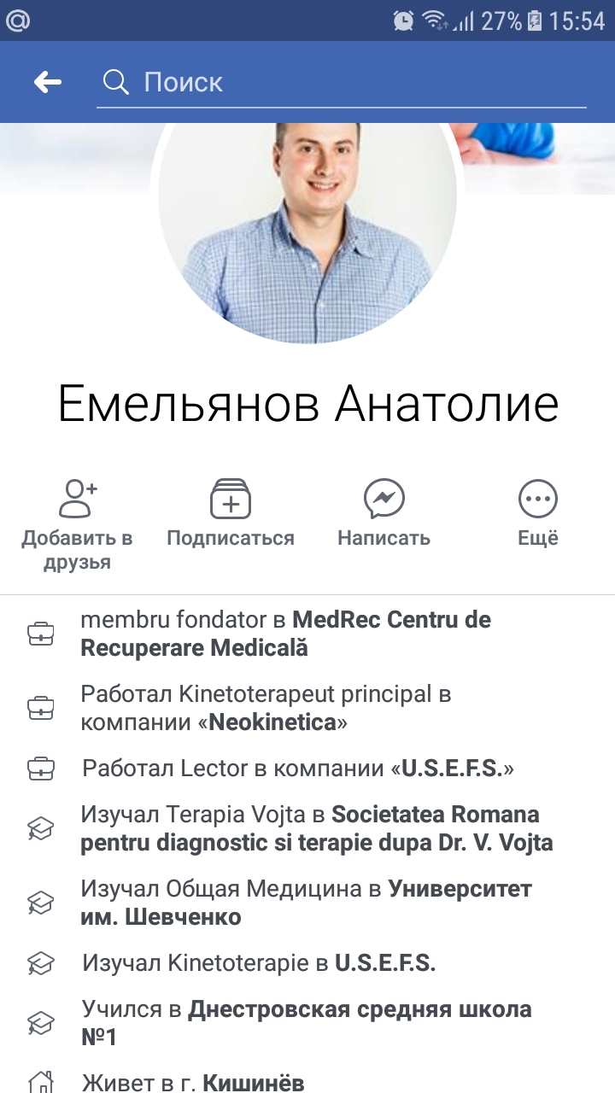Tap the briefcase icon beside Neokinetica
615x1093 pixels.
(x=41, y=709)
